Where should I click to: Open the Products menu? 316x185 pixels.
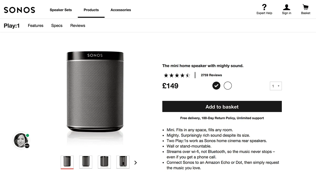[91, 10]
